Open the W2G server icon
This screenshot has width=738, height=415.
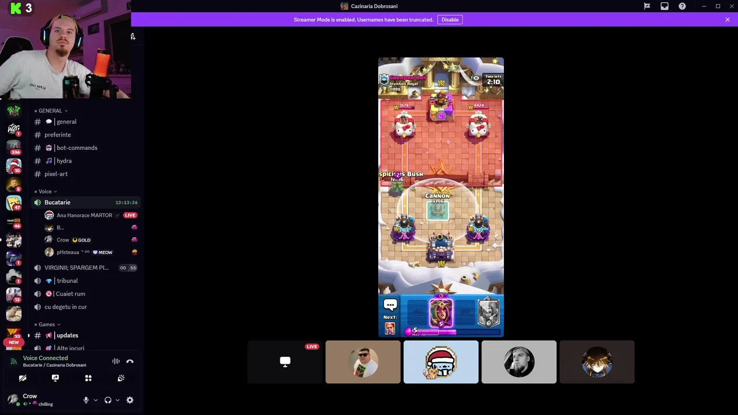(x=14, y=129)
